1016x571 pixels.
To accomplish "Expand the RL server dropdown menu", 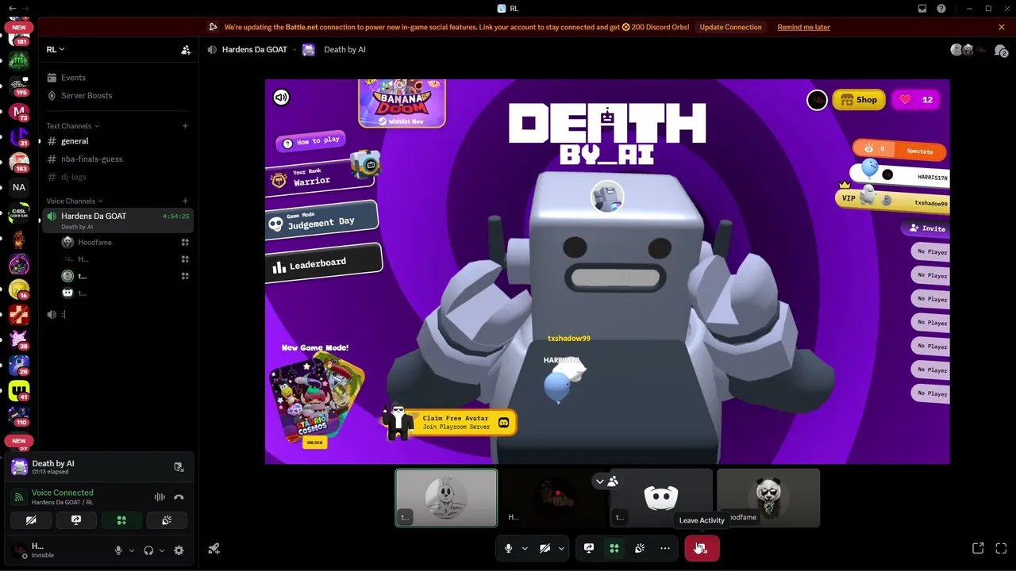I will [55, 49].
